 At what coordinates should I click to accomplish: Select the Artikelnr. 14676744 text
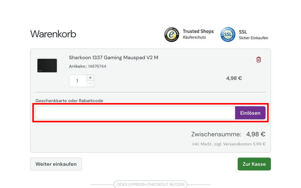(88, 66)
